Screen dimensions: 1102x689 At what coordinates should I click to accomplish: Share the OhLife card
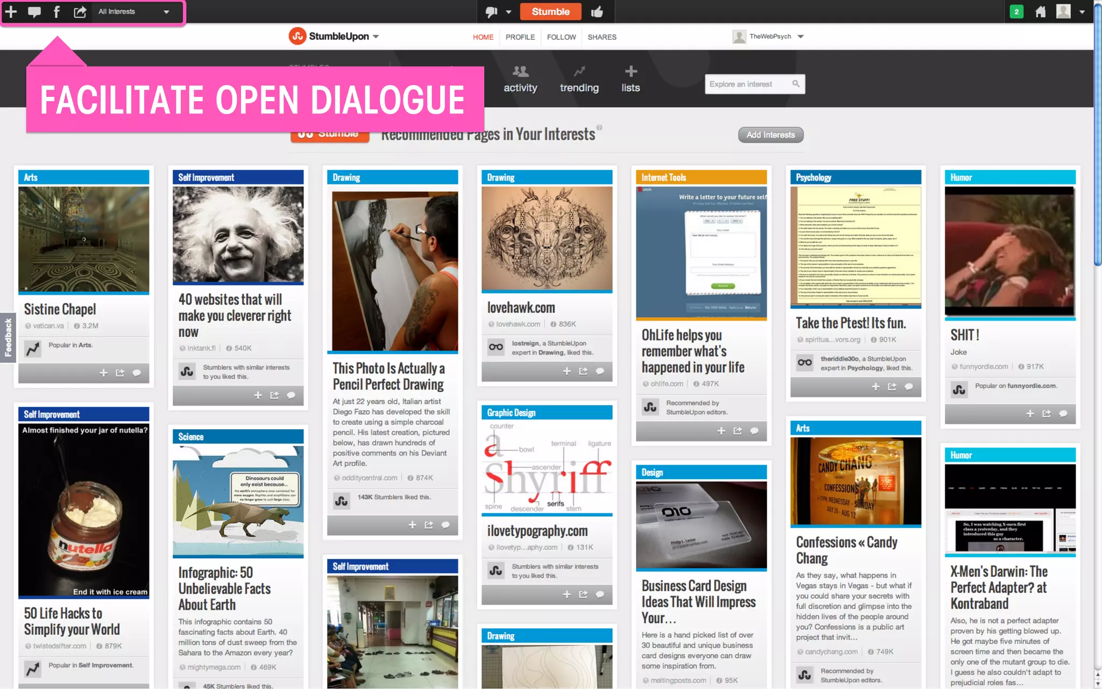click(x=738, y=431)
